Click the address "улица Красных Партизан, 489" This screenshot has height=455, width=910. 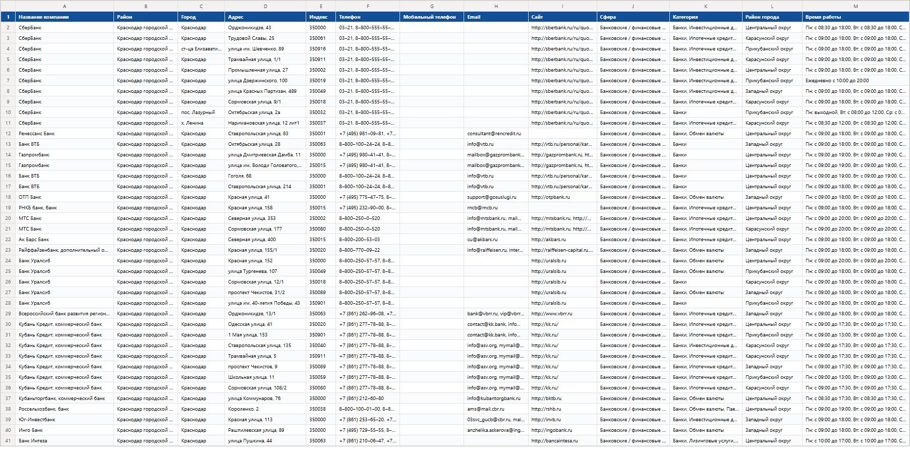coord(265,91)
